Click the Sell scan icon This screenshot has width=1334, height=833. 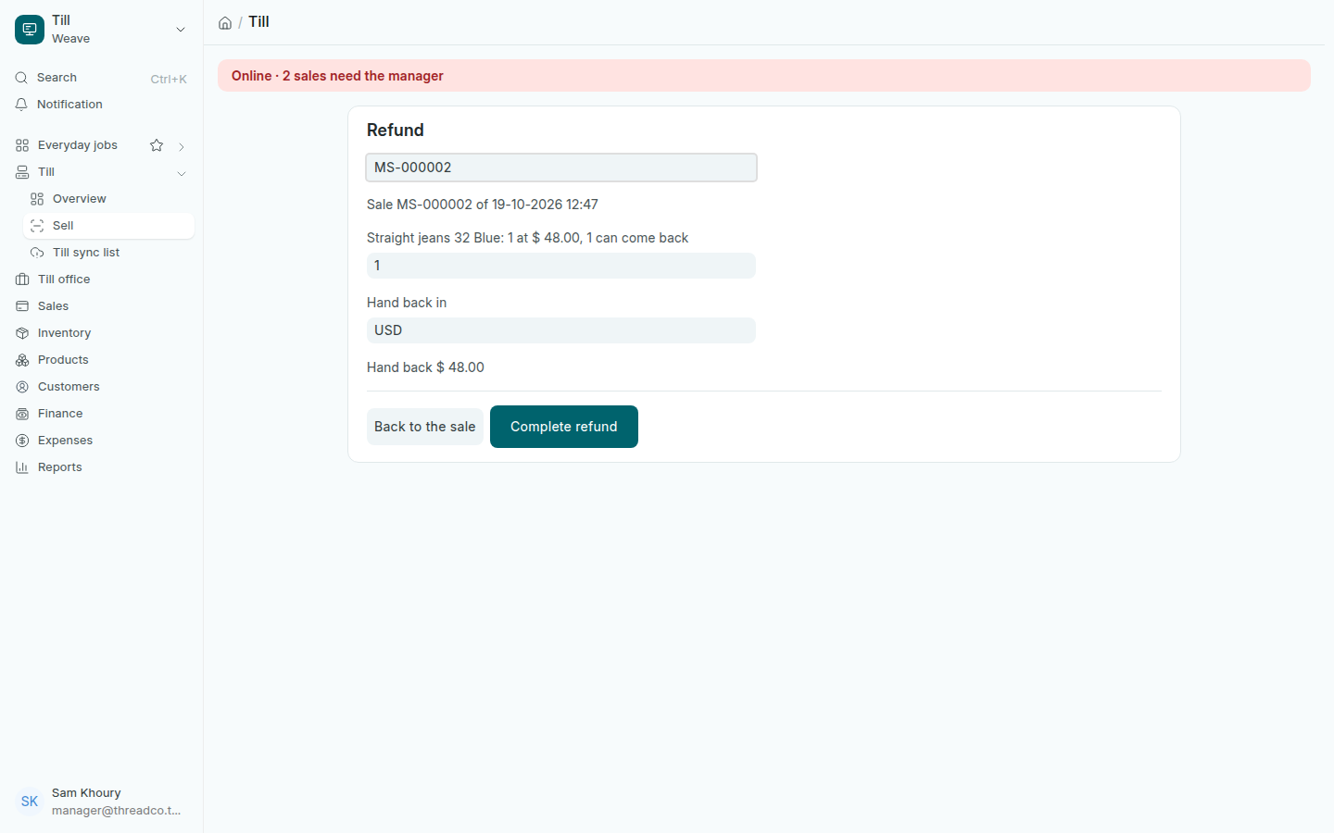pos(37,226)
